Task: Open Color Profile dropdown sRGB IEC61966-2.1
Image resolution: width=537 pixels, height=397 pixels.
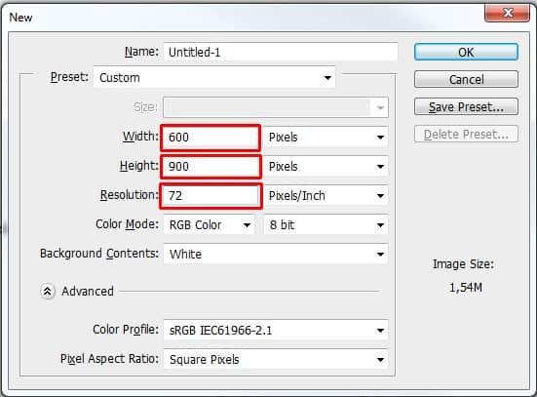Action: pyautogui.click(x=276, y=330)
